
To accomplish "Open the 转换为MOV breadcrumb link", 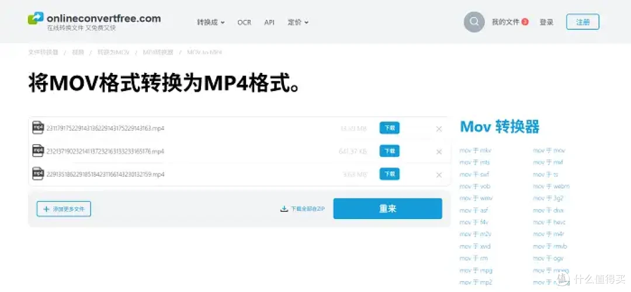I will coord(113,53).
